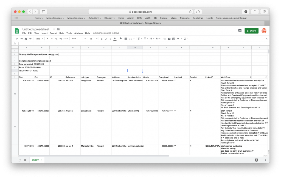Click the green Share button
The image size is (281, 178).
pyautogui.click(x=251, y=31)
